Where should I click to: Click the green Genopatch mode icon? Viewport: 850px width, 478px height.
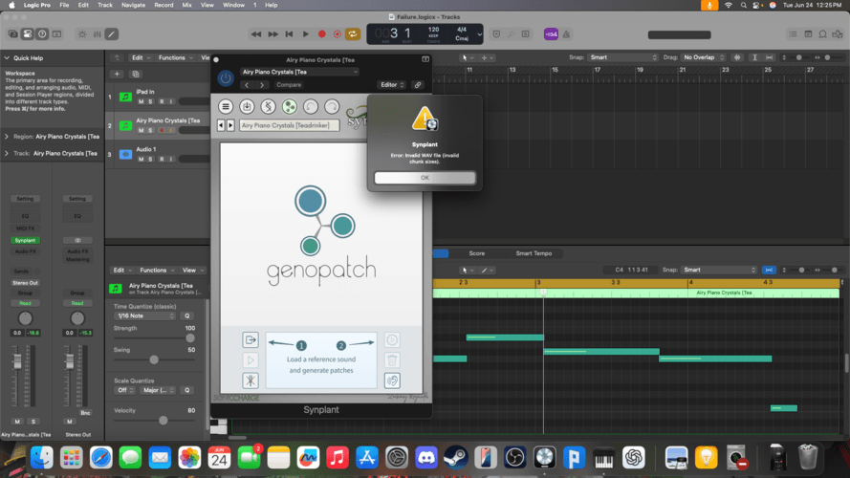[289, 106]
